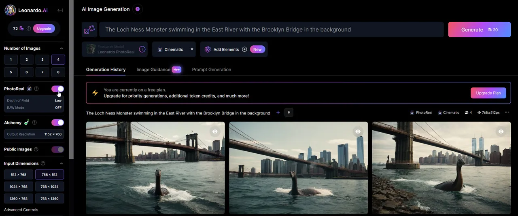Click the Public Images help icon
Screen dimensions: 518x216
pos(36,149)
